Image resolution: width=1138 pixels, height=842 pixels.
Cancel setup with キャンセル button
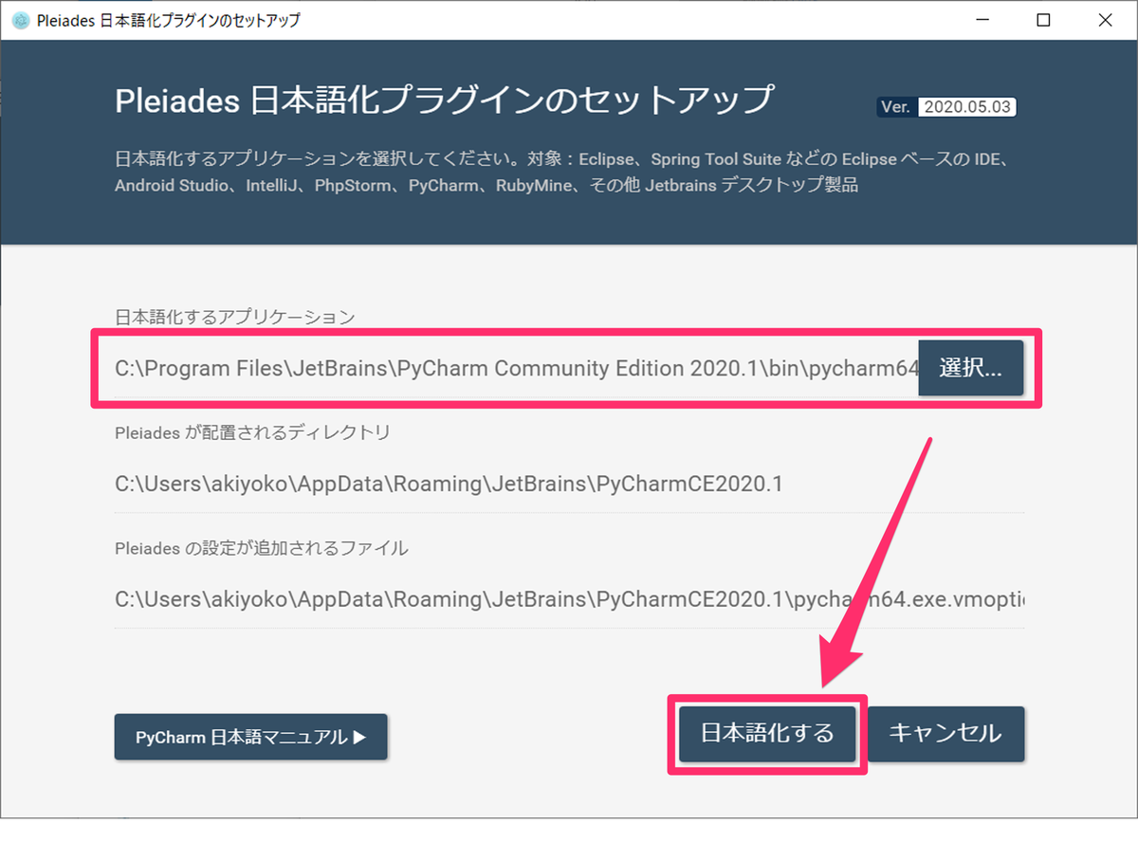(945, 733)
